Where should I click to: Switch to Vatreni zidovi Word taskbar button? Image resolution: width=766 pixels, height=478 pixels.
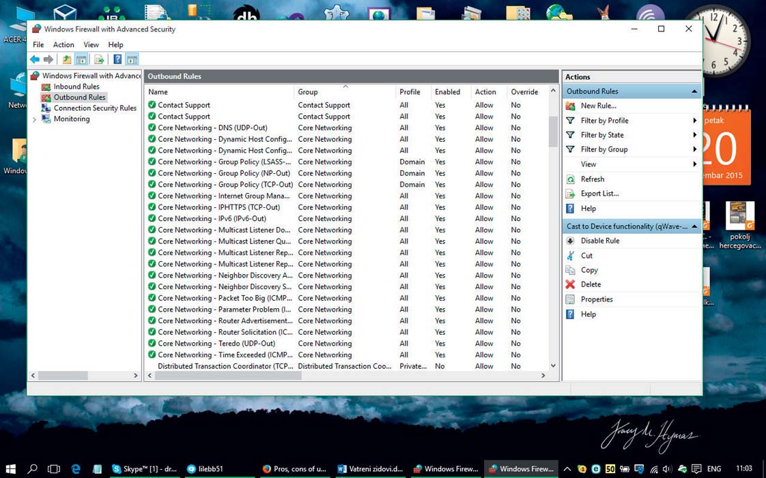pyautogui.click(x=370, y=468)
